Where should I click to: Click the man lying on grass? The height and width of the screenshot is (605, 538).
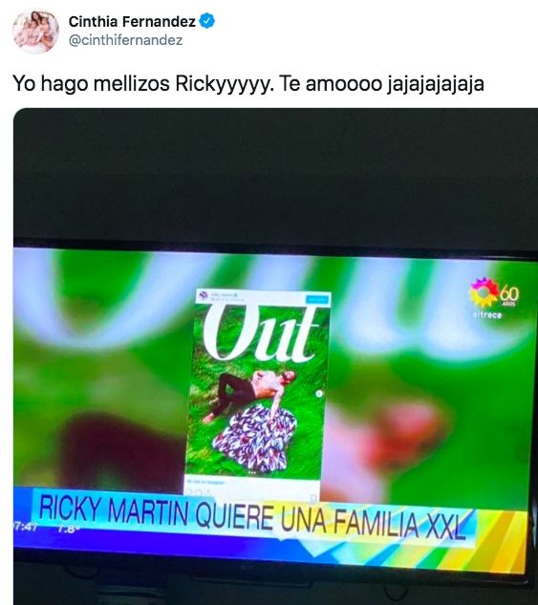tap(247, 392)
